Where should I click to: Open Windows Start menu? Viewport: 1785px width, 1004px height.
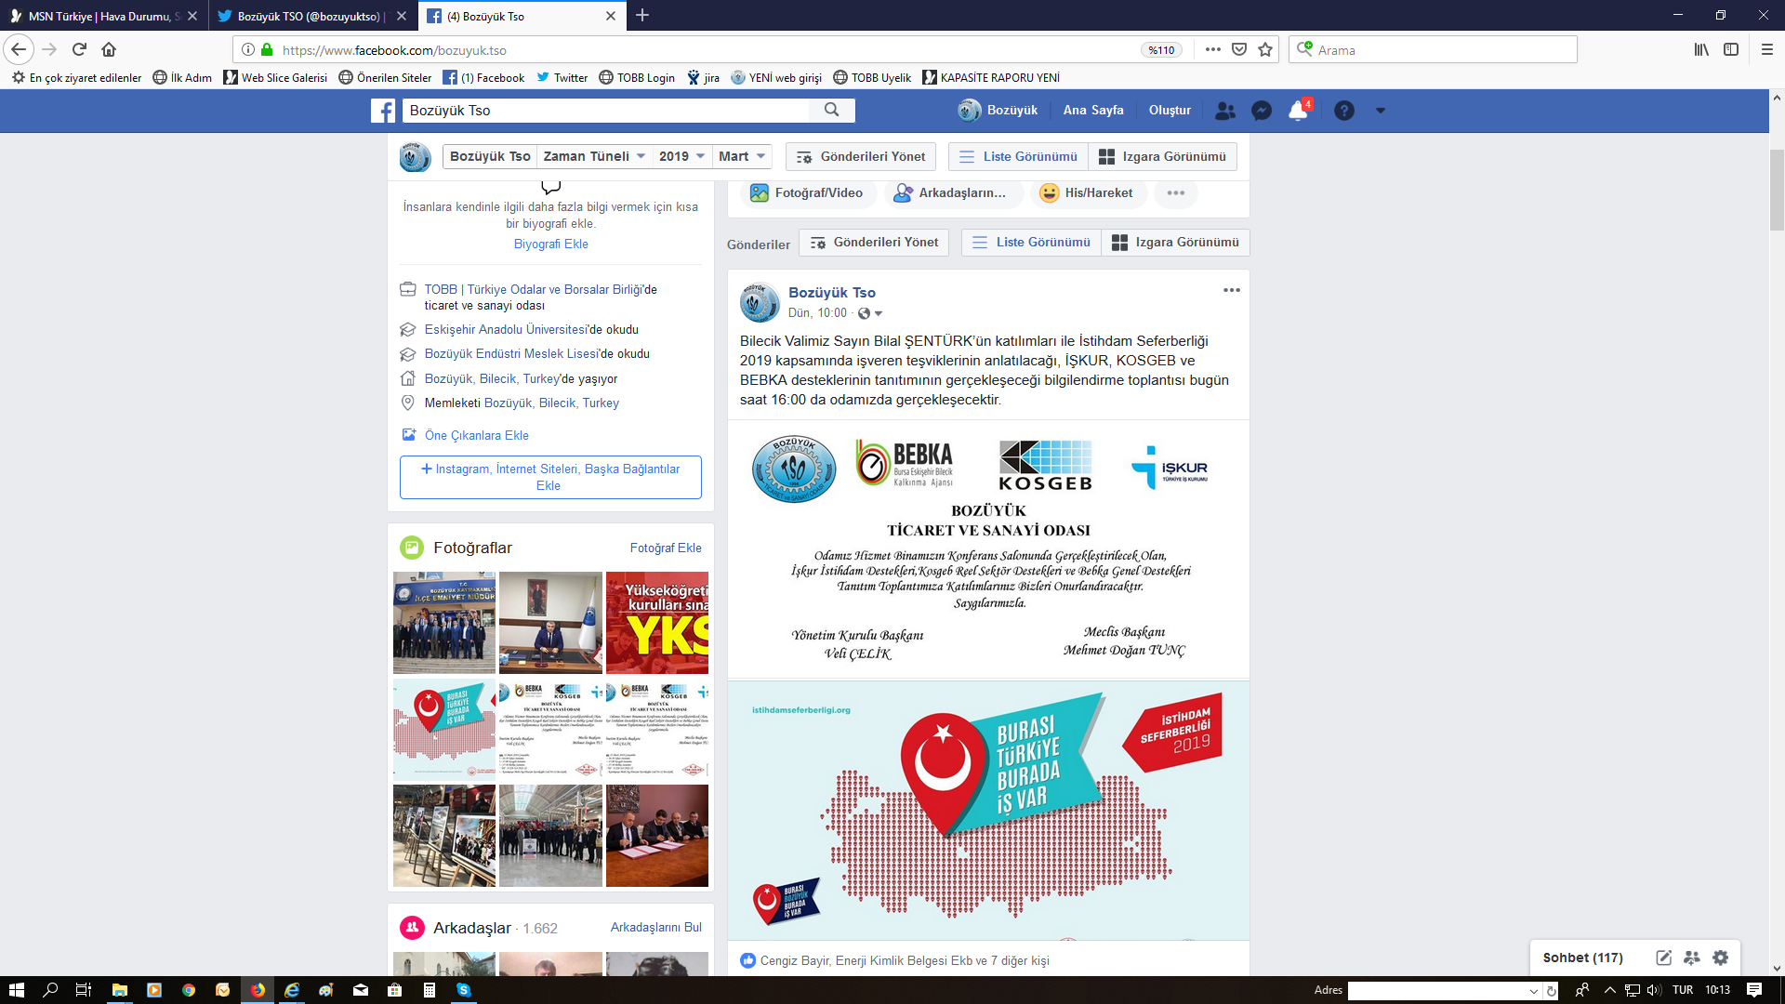tap(17, 990)
